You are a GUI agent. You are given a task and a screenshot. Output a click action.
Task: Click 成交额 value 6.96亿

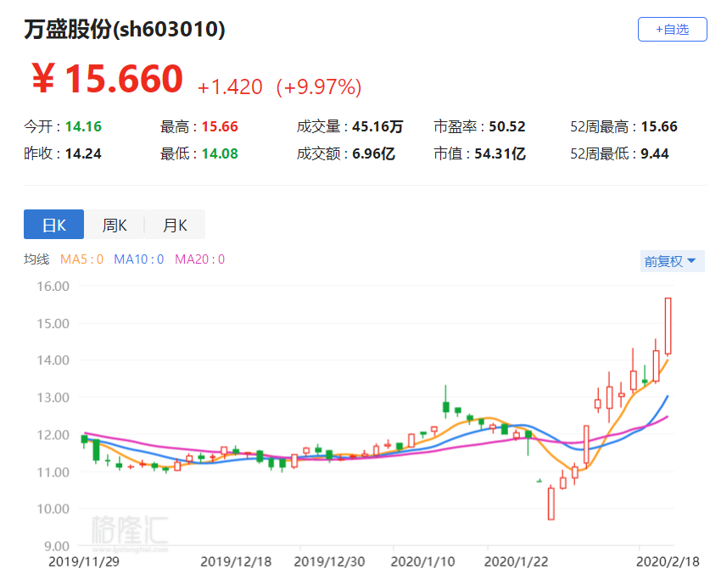(x=373, y=153)
